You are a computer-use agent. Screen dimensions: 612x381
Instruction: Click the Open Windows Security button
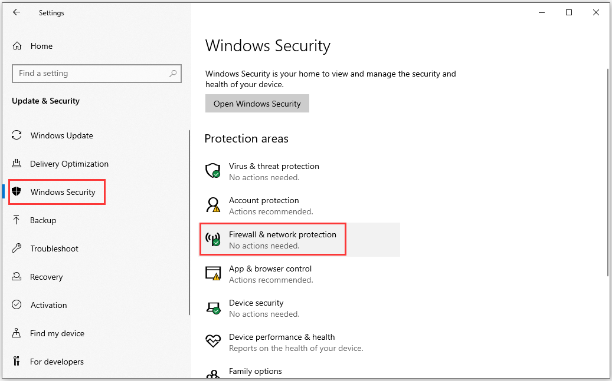[257, 104]
